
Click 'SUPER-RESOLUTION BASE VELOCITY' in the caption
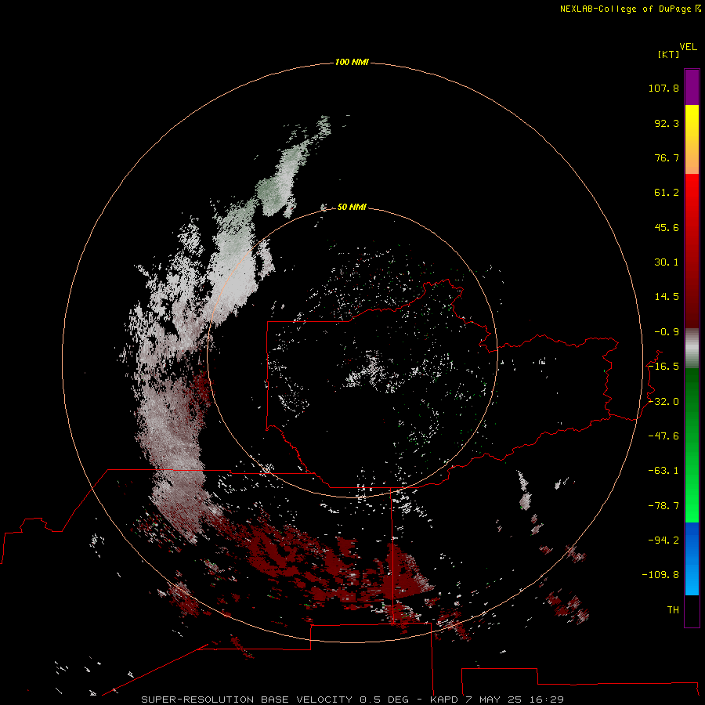pyautogui.click(x=247, y=700)
